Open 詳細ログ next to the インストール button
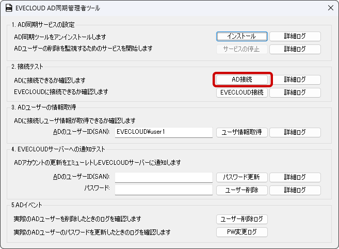 tap(295, 36)
